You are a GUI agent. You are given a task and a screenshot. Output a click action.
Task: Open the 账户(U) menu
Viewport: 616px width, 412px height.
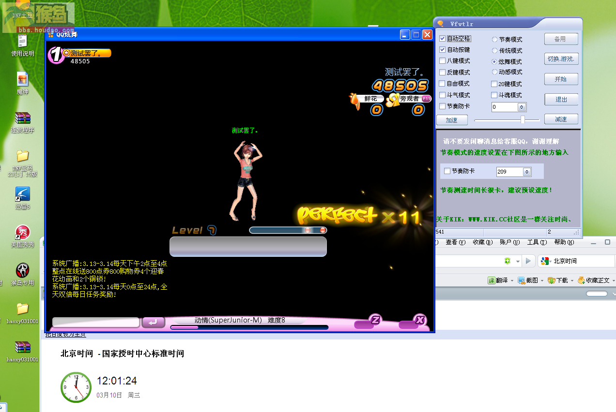tap(509, 242)
